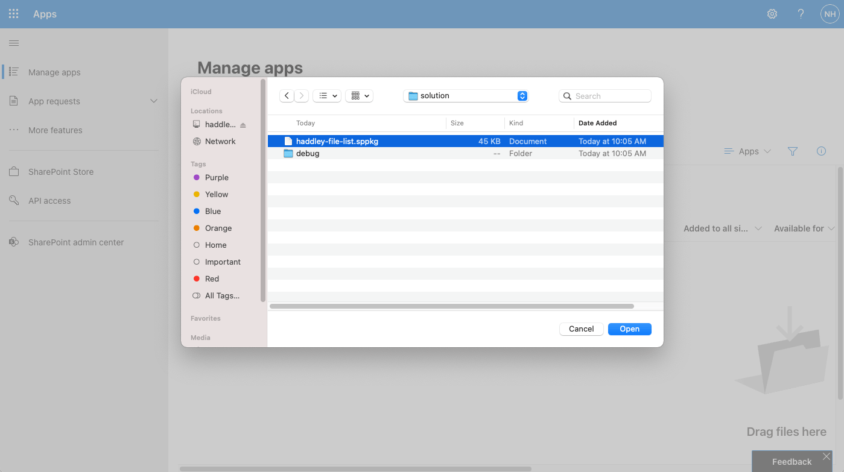844x472 pixels.
Task: Click the 45 KB size cell
Action: point(489,141)
